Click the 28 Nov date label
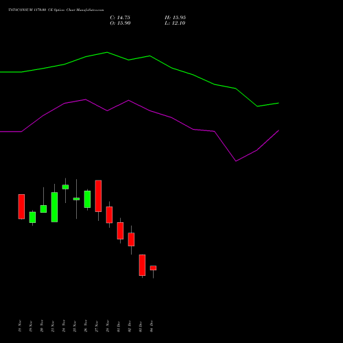The image size is (343, 343). point(108,326)
